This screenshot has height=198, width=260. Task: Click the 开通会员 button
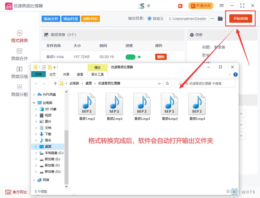201,6
